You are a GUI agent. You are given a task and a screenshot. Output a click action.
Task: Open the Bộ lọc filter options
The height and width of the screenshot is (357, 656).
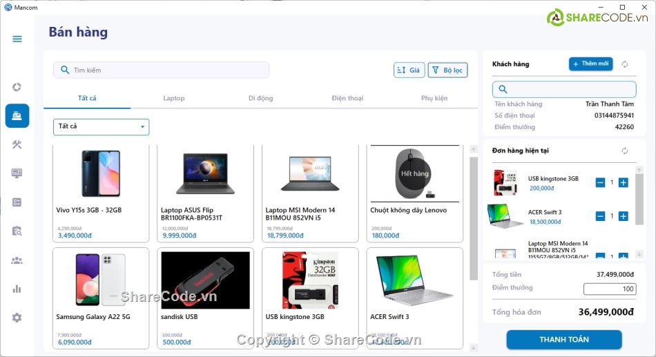[447, 70]
